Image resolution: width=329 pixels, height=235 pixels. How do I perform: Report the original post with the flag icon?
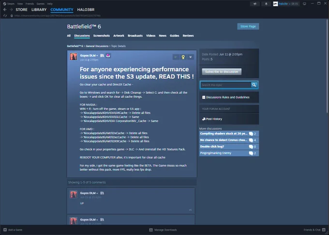(176, 57)
